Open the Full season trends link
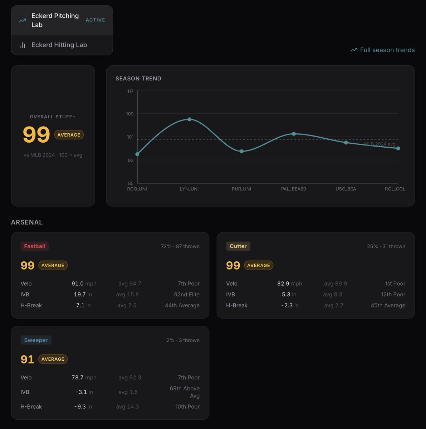Screen dimensions: 426x429 tap(383, 50)
